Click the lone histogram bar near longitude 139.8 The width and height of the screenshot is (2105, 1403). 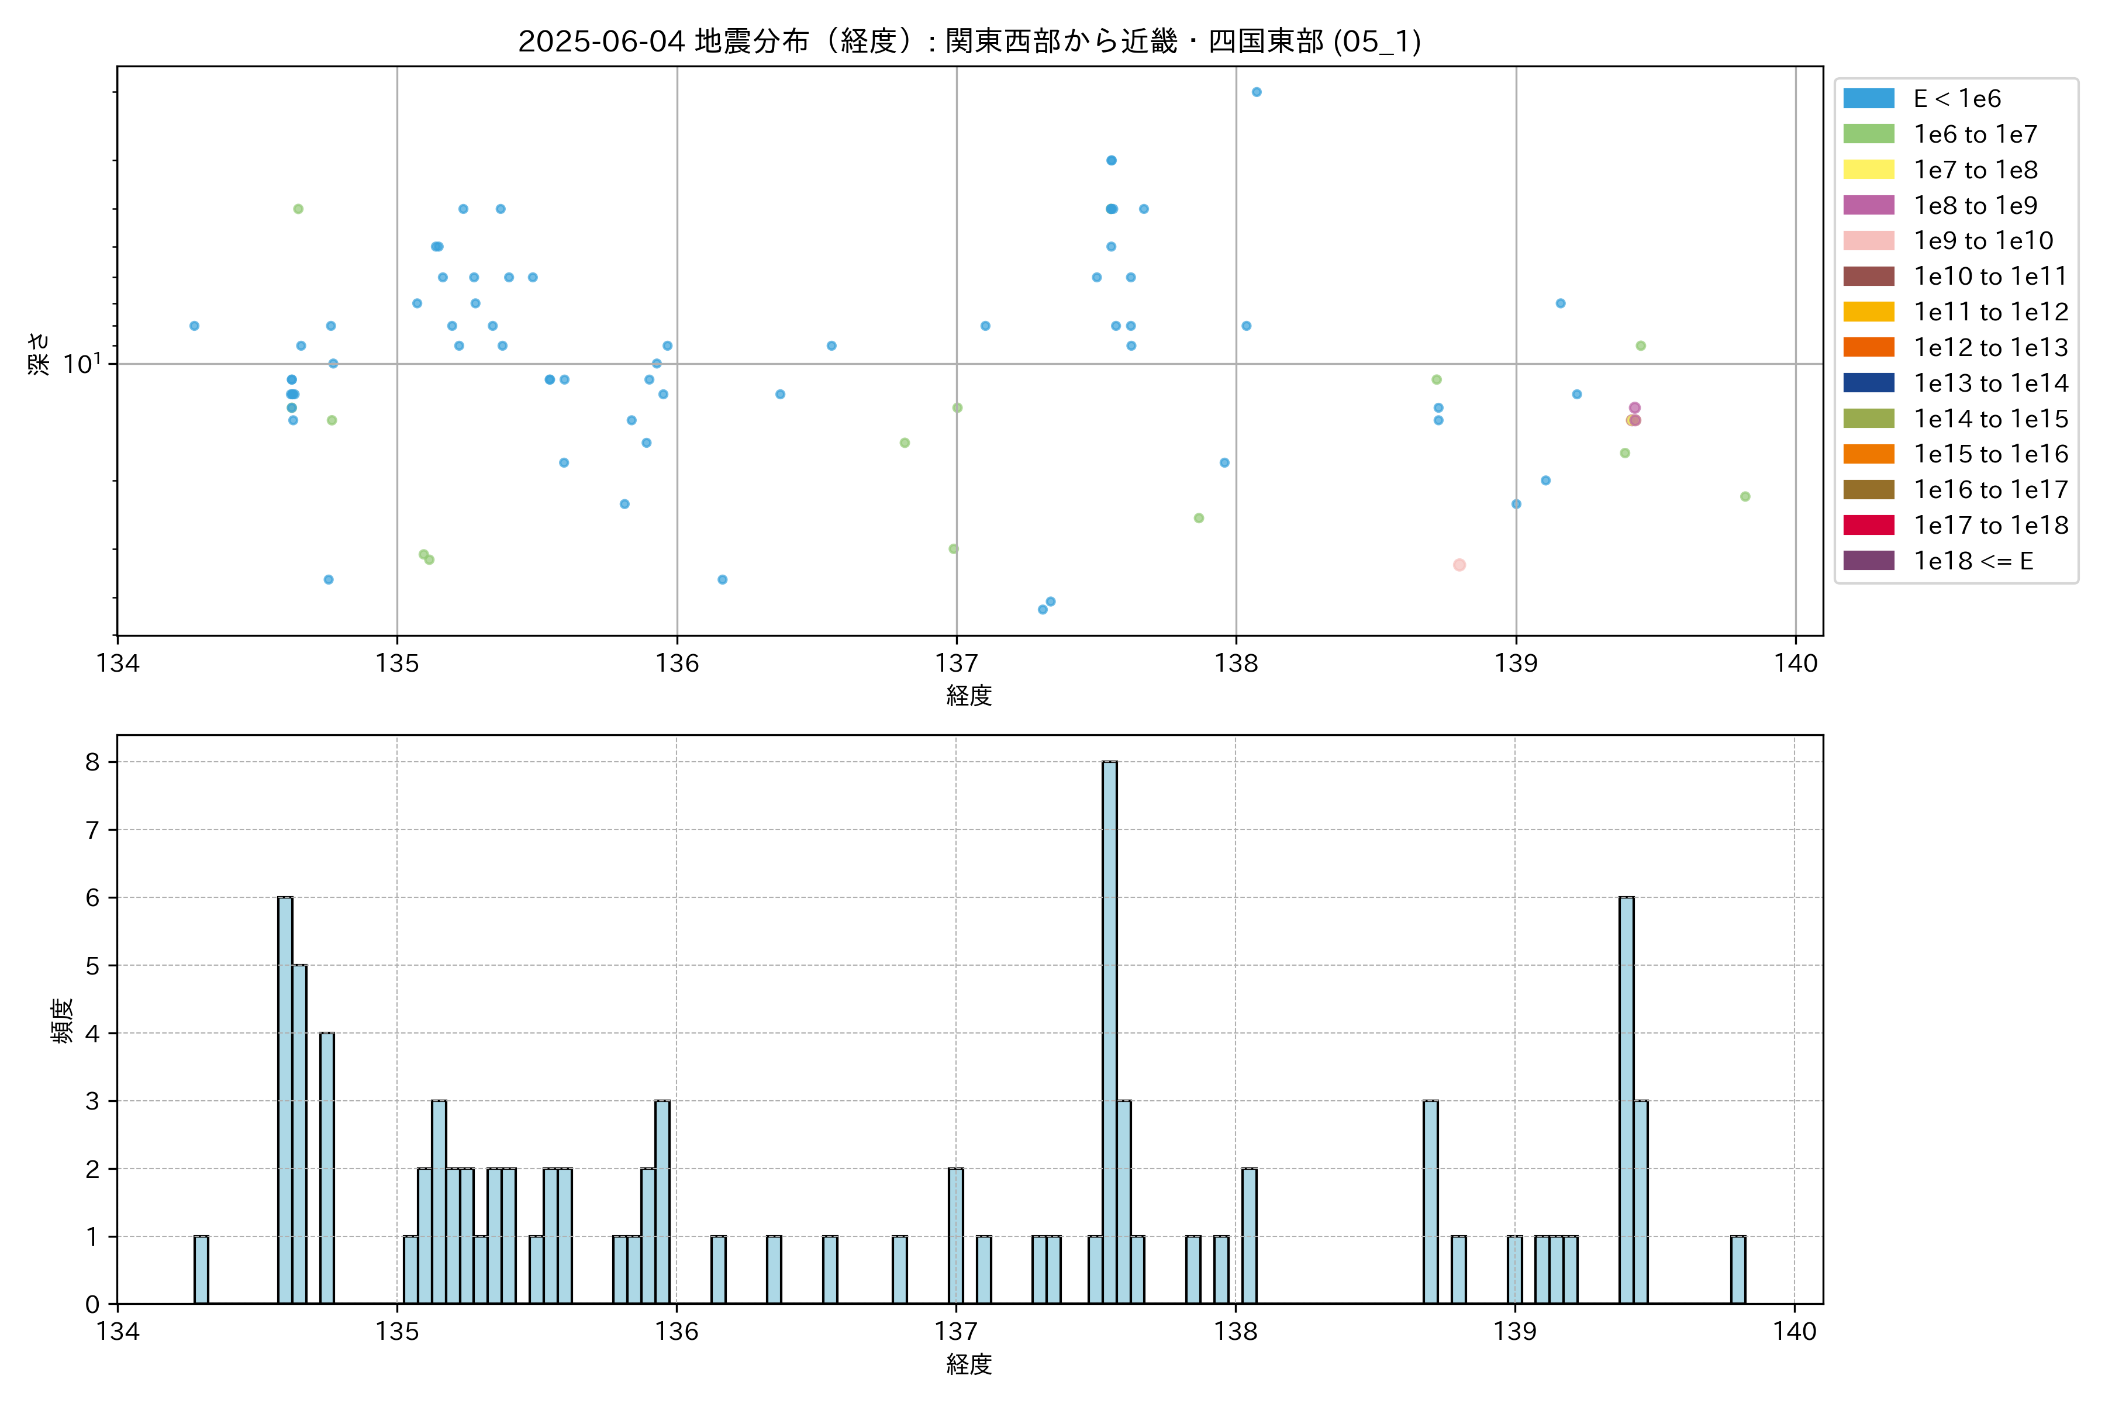click(1738, 1270)
